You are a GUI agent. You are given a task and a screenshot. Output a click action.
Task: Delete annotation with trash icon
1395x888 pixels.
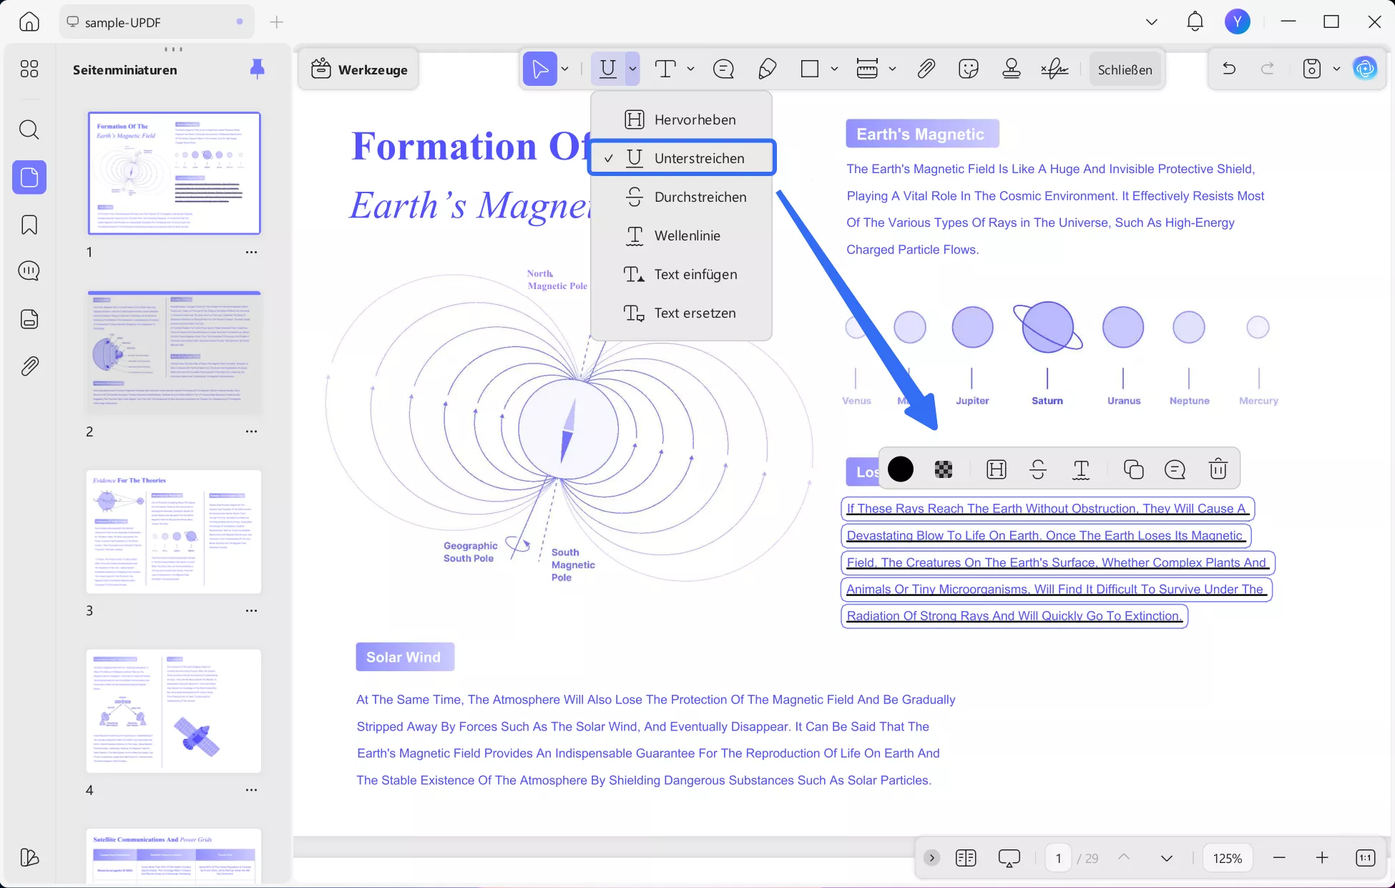coord(1218,469)
